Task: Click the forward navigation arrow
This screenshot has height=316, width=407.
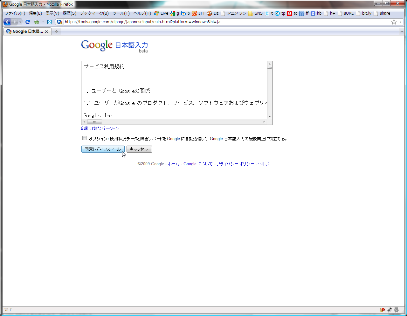Action: [x=14, y=22]
